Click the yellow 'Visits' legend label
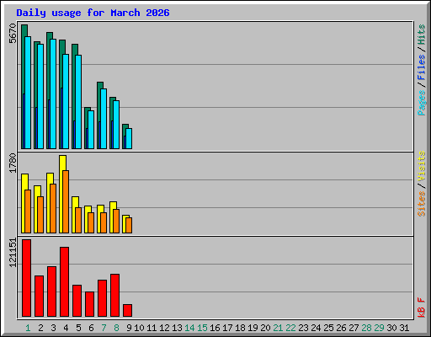Screen dimensions: 431x337 (x=422, y=166)
